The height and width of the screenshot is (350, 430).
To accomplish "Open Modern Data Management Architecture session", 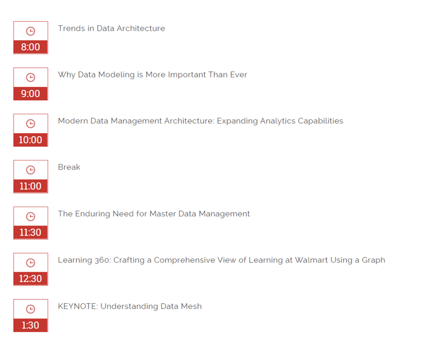I will coord(200,121).
